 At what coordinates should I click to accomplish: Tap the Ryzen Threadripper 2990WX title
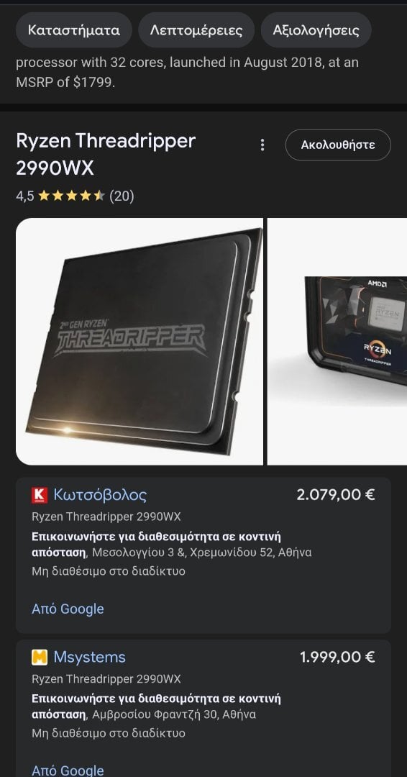(106, 155)
